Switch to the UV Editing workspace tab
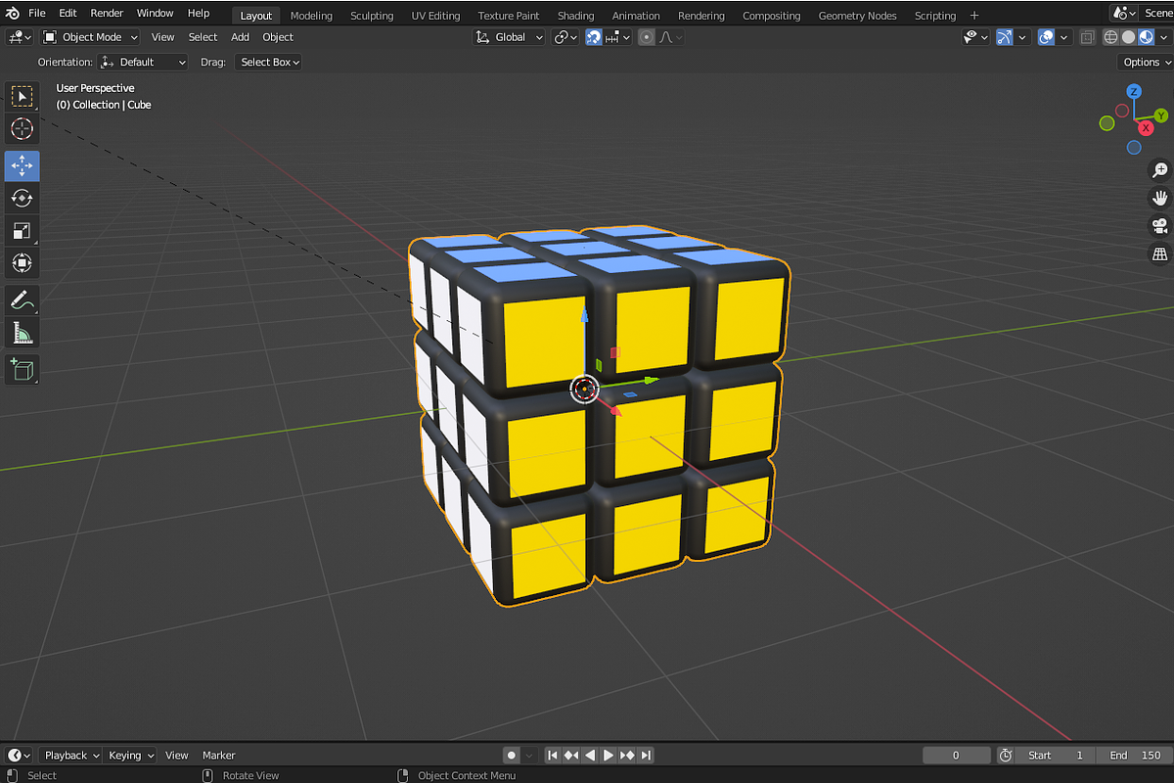Screen dimensions: 1174x783 tap(435, 16)
